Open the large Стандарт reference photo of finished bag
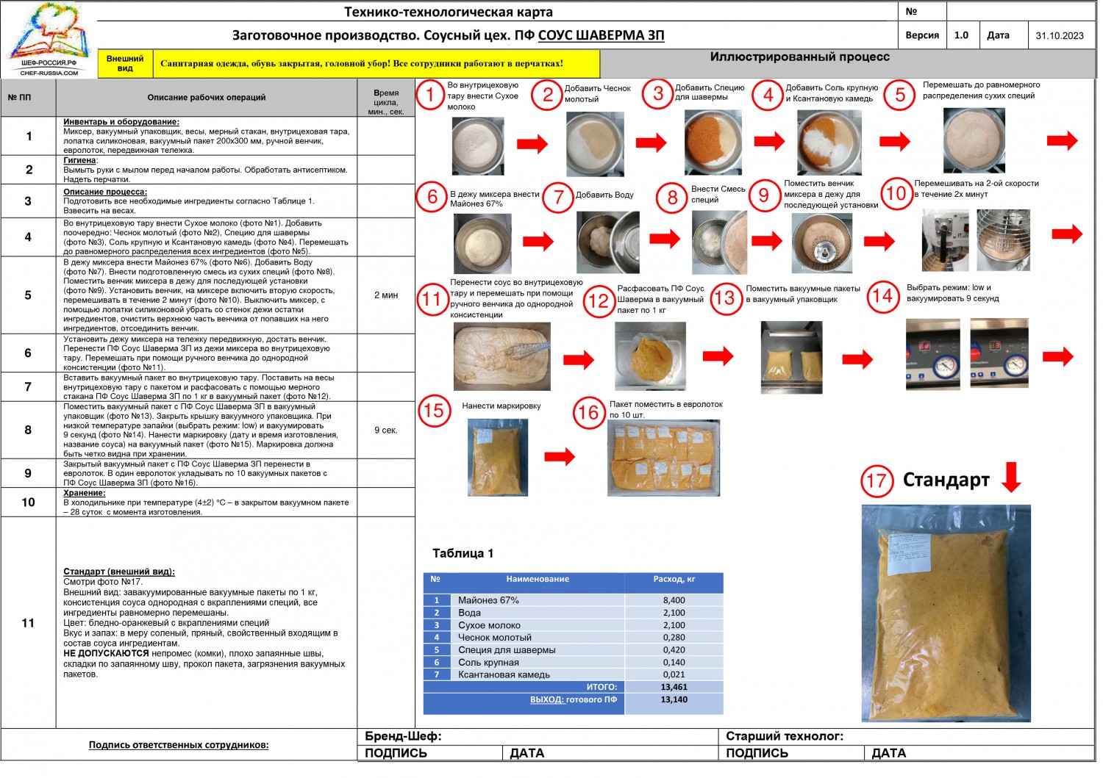 pos(946,613)
